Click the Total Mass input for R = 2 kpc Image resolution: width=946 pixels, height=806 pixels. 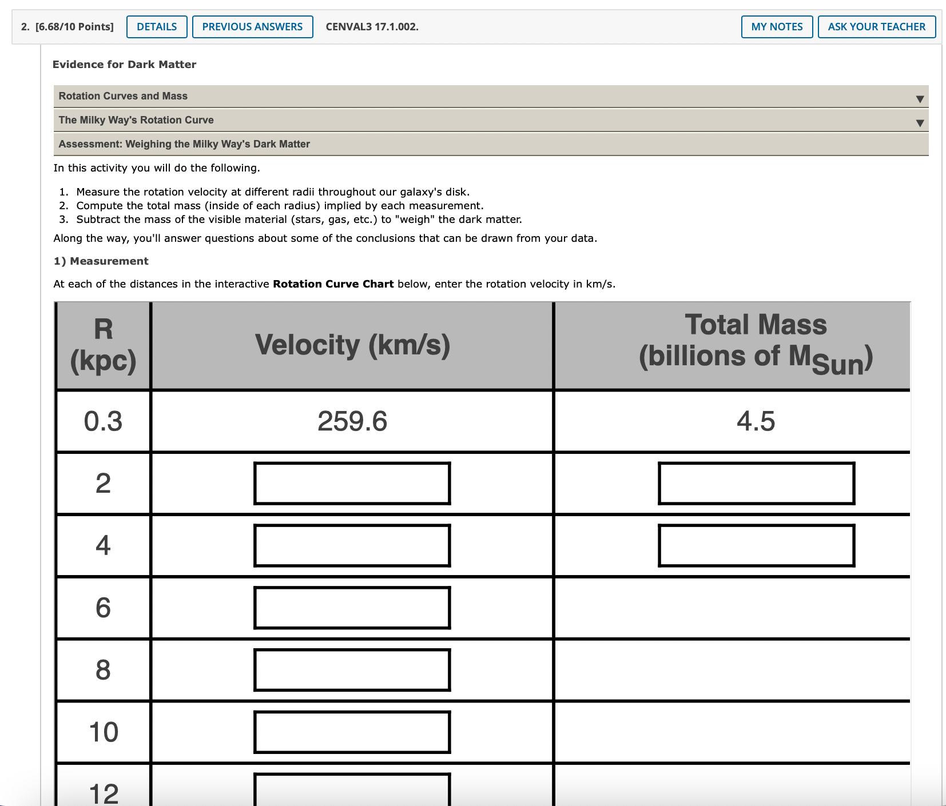click(756, 484)
